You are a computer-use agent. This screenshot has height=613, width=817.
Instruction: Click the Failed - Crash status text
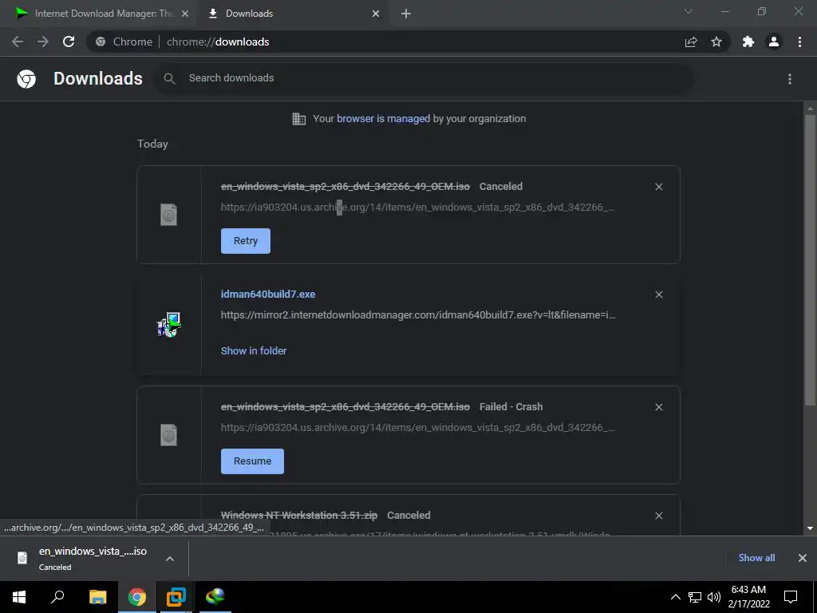tap(511, 406)
